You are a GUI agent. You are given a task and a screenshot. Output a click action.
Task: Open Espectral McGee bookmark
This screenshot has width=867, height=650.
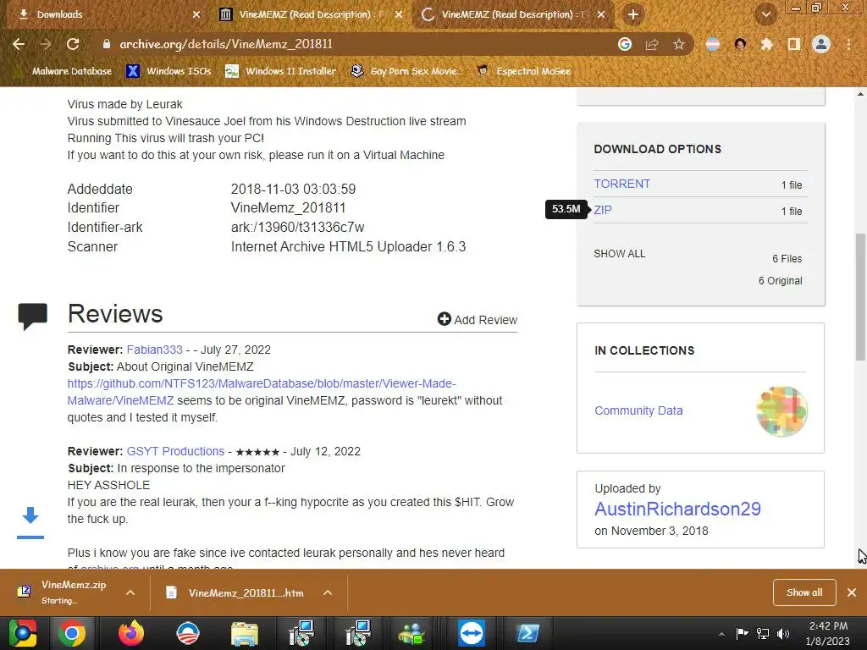tap(523, 71)
